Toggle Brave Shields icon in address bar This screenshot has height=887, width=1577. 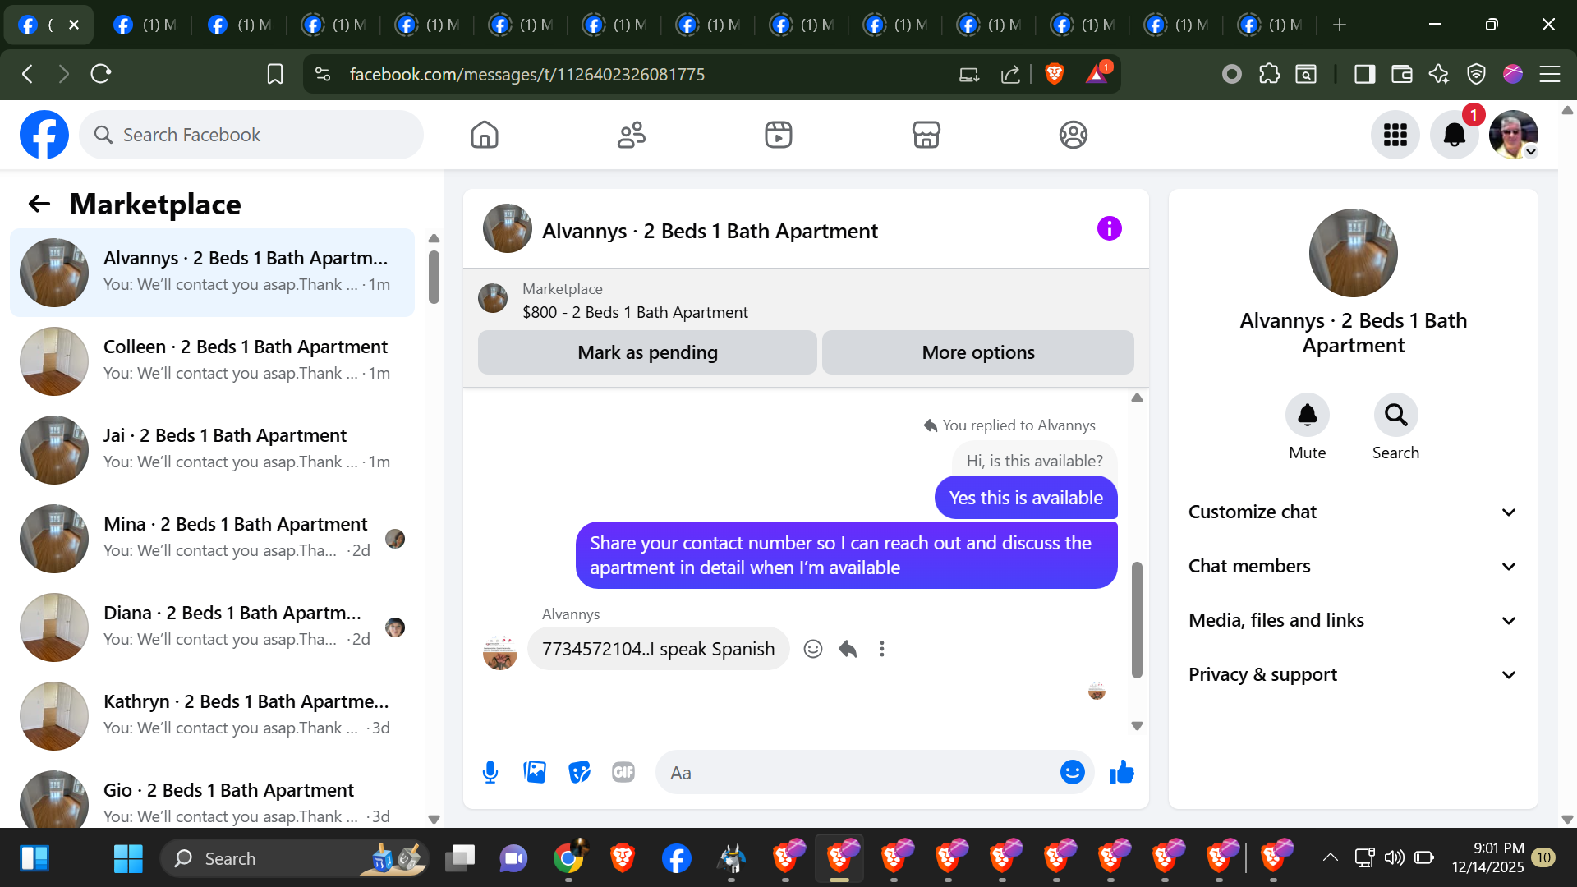[1055, 74]
